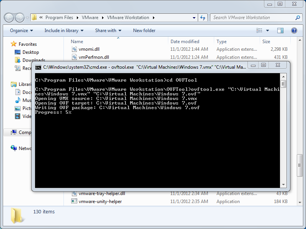Click the refresh button beside address bar
Image resolution: width=306 pixels, height=229 pixels.
(203, 18)
